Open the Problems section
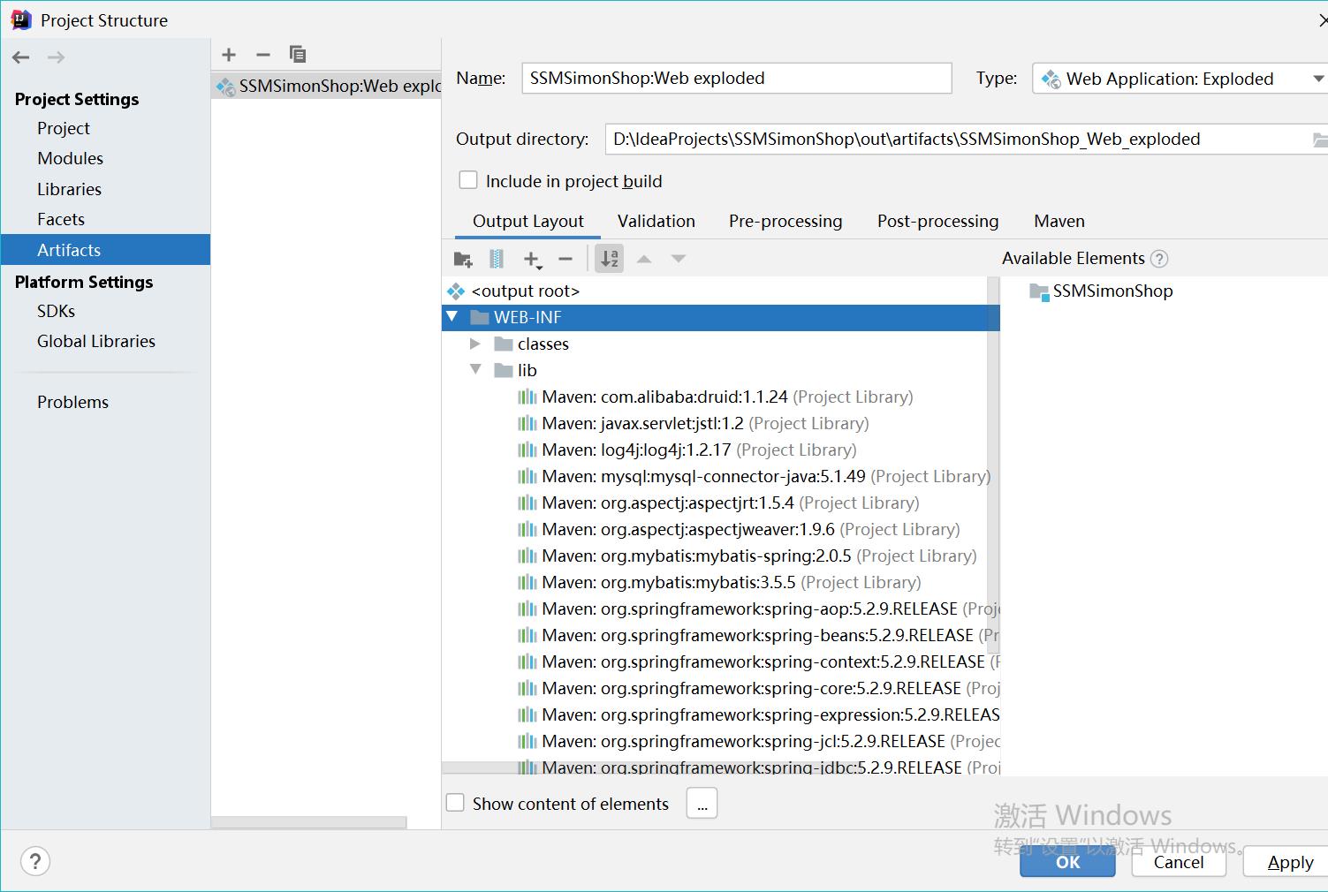Screen dimensions: 1328x892 pos(72,402)
